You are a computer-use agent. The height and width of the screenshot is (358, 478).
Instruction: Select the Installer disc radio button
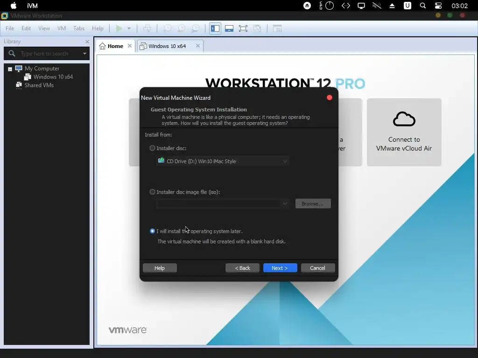153,148
